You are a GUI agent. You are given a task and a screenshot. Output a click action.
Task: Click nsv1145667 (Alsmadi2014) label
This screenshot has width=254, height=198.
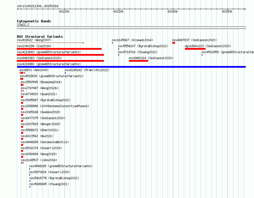click(x=132, y=40)
